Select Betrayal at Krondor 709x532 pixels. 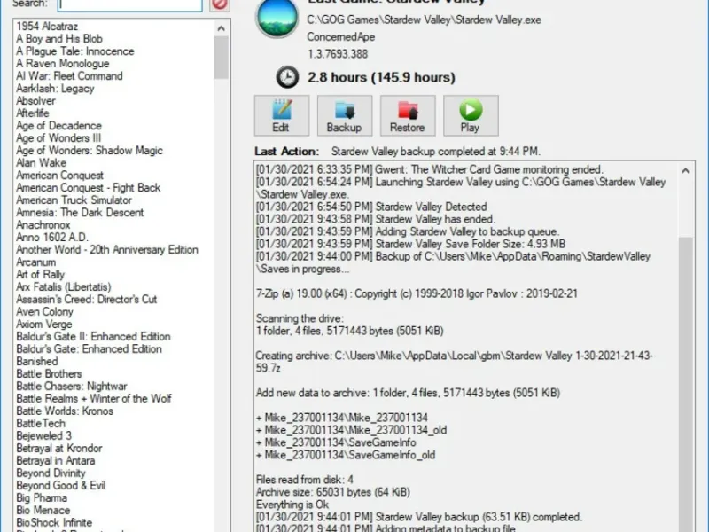click(x=59, y=449)
